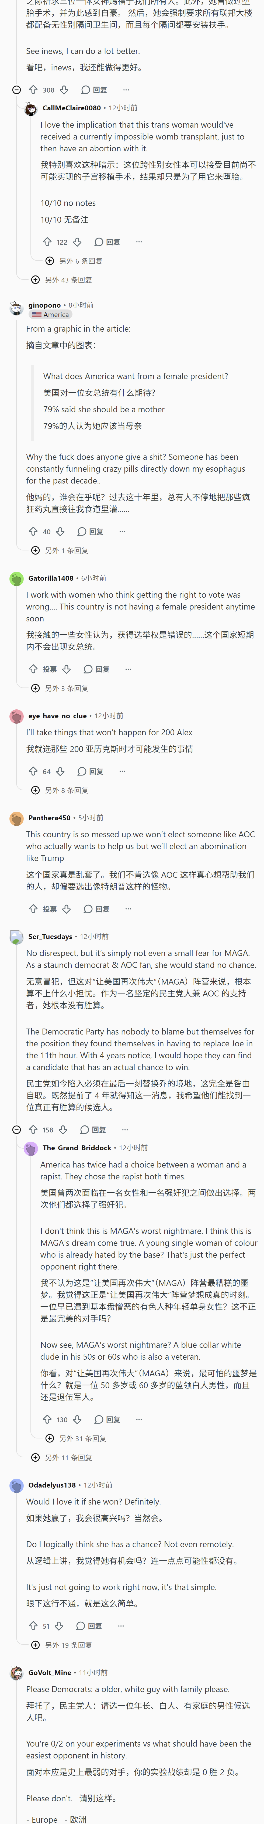The image size is (264, 1824).
Task: Open Ser_Tuesdays user profile
Action: click(x=50, y=936)
